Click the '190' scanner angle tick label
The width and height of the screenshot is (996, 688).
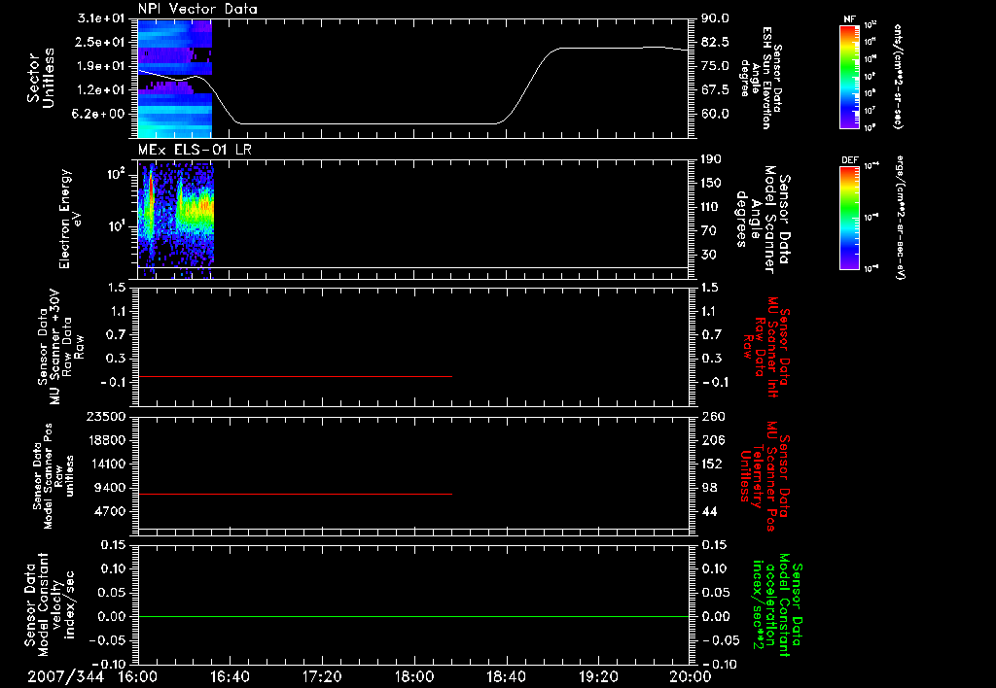(x=711, y=159)
